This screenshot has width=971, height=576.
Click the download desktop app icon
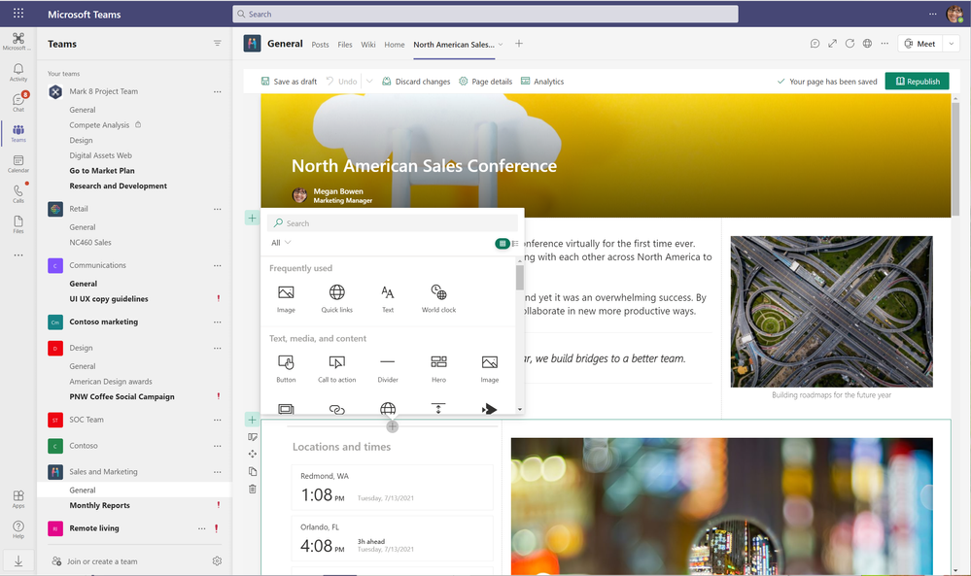point(18,560)
